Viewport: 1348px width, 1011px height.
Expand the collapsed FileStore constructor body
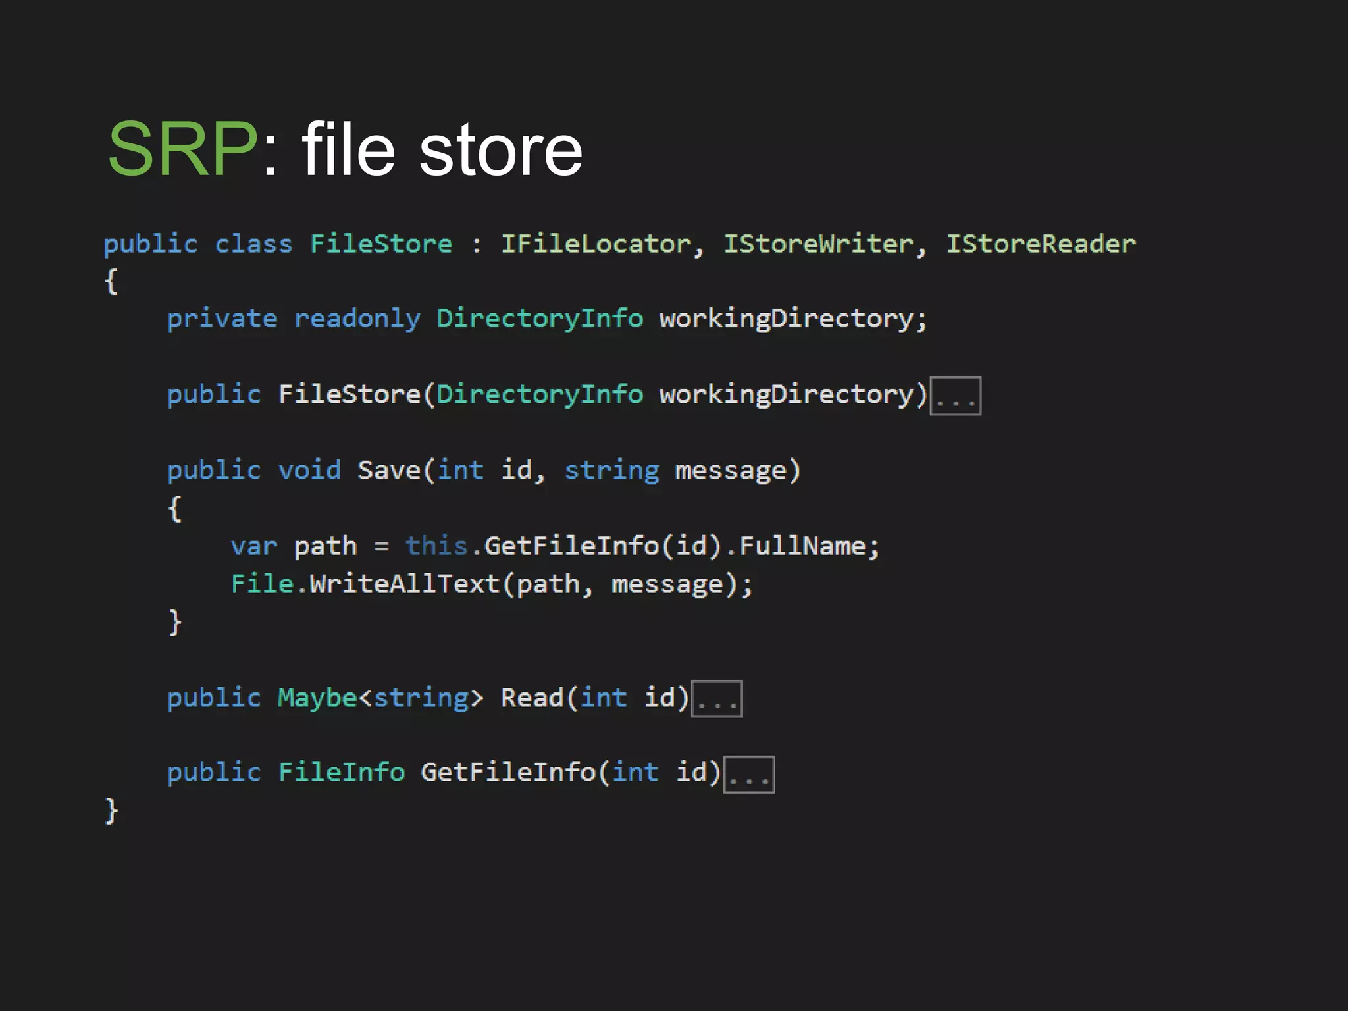click(x=955, y=396)
